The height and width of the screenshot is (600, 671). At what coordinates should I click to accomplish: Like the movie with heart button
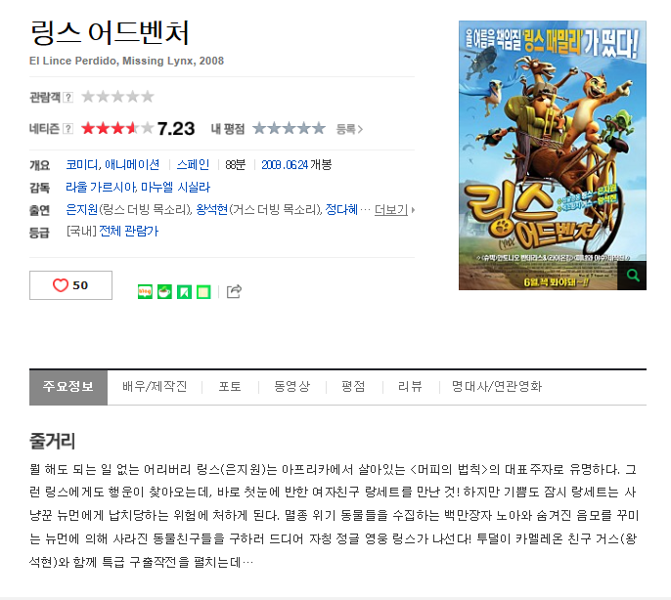coord(70,285)
